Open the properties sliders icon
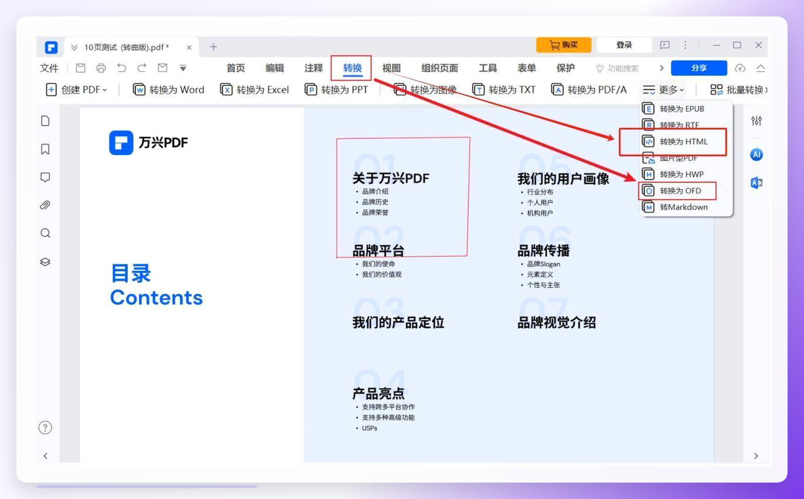 pos(756,121)
